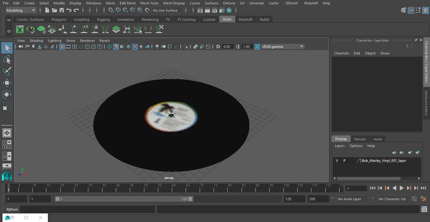Image resolution: width=430 pixels, height=222 pixels.
Task: Click Save scene icon
Action: [62, 10]
